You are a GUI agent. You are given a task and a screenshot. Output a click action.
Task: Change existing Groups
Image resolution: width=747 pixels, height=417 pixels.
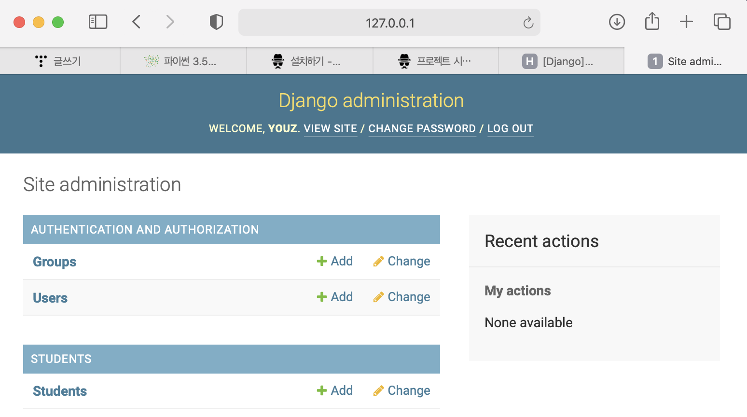click(x=402, y=261)
